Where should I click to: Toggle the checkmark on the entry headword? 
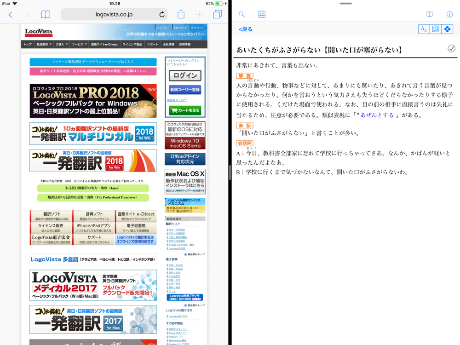(x=452, y=49)
